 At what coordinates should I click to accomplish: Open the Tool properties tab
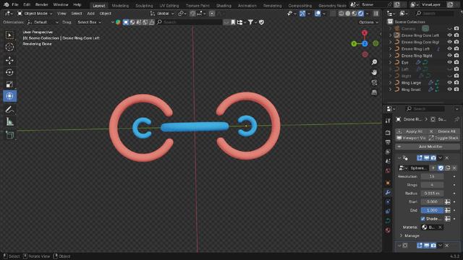pyautogui.click(x=388, y=121)
